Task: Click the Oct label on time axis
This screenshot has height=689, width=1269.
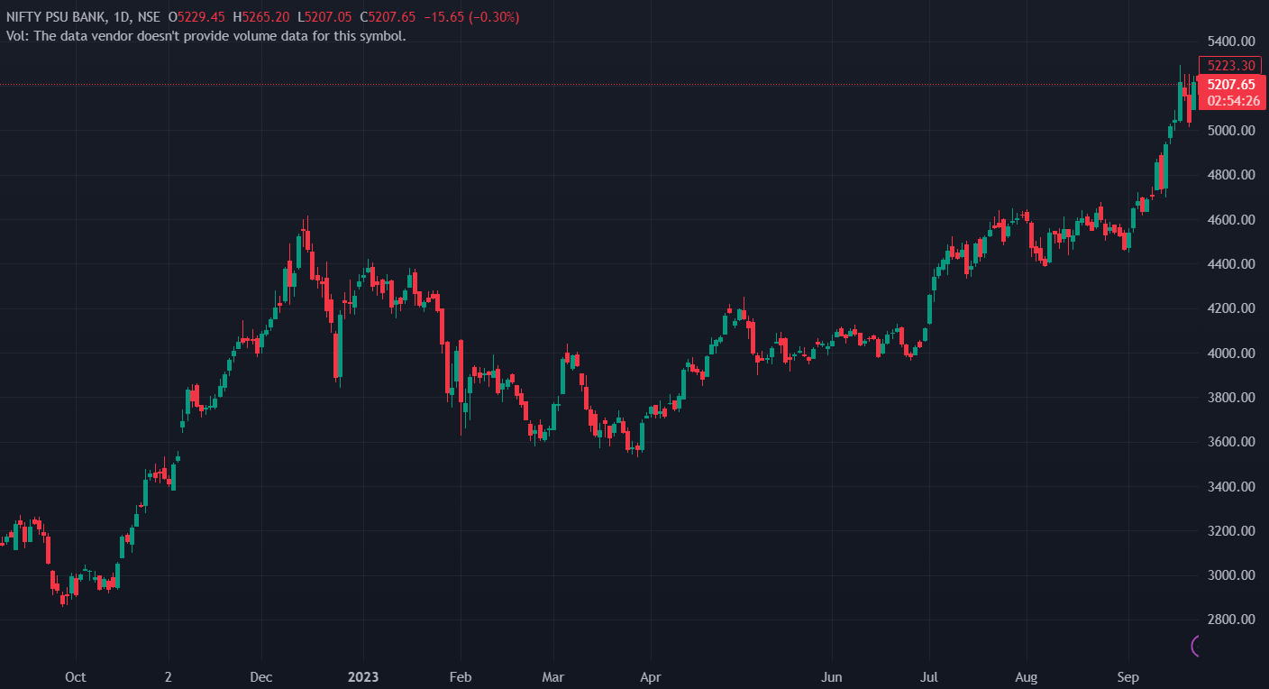Action: tap(76, 677)
